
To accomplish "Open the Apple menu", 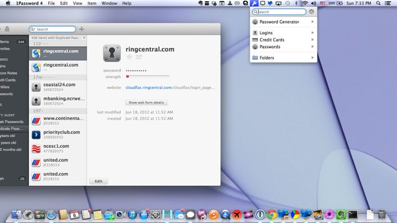I will [8, 3].
